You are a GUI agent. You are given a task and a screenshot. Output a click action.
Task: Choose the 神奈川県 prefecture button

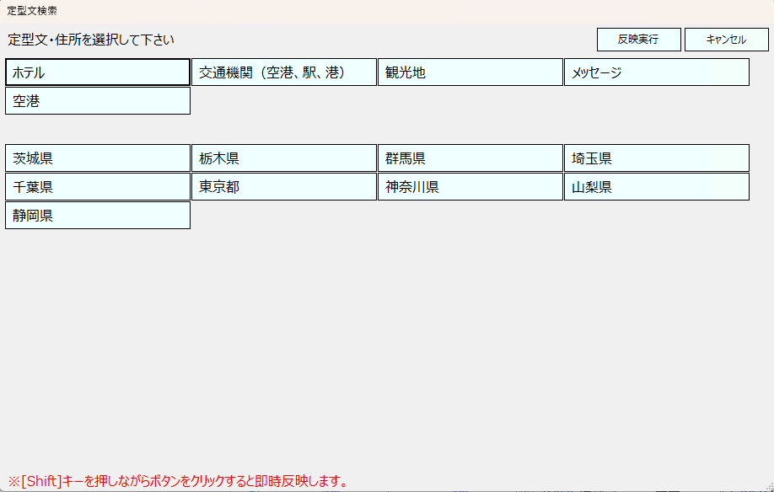(x=470, y=186)
